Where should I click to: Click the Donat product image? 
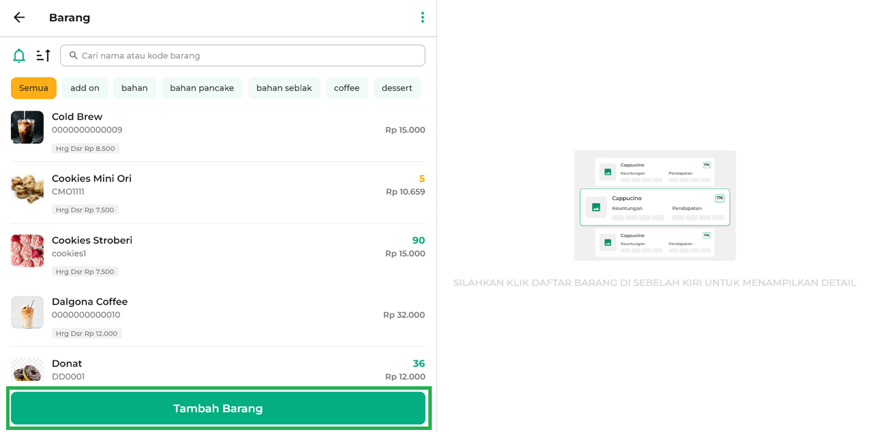pos(27,371)
